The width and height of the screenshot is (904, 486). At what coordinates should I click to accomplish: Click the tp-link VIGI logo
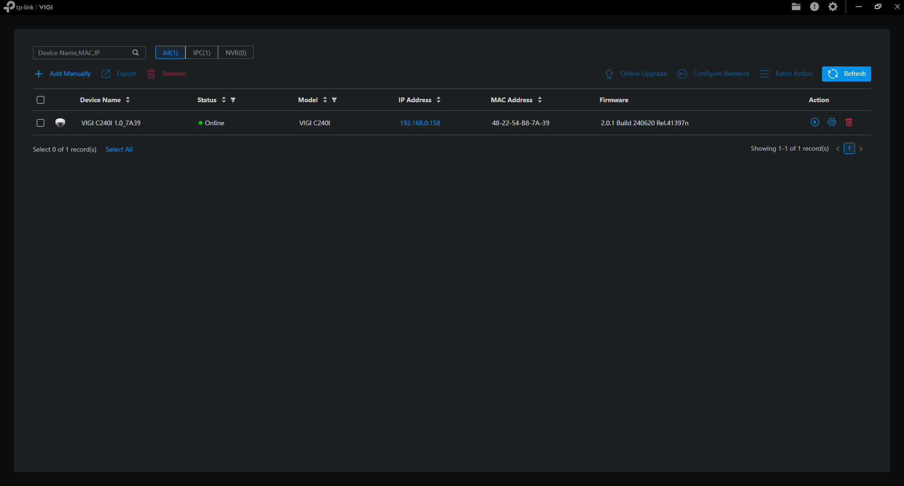click(x=28, y=7)
